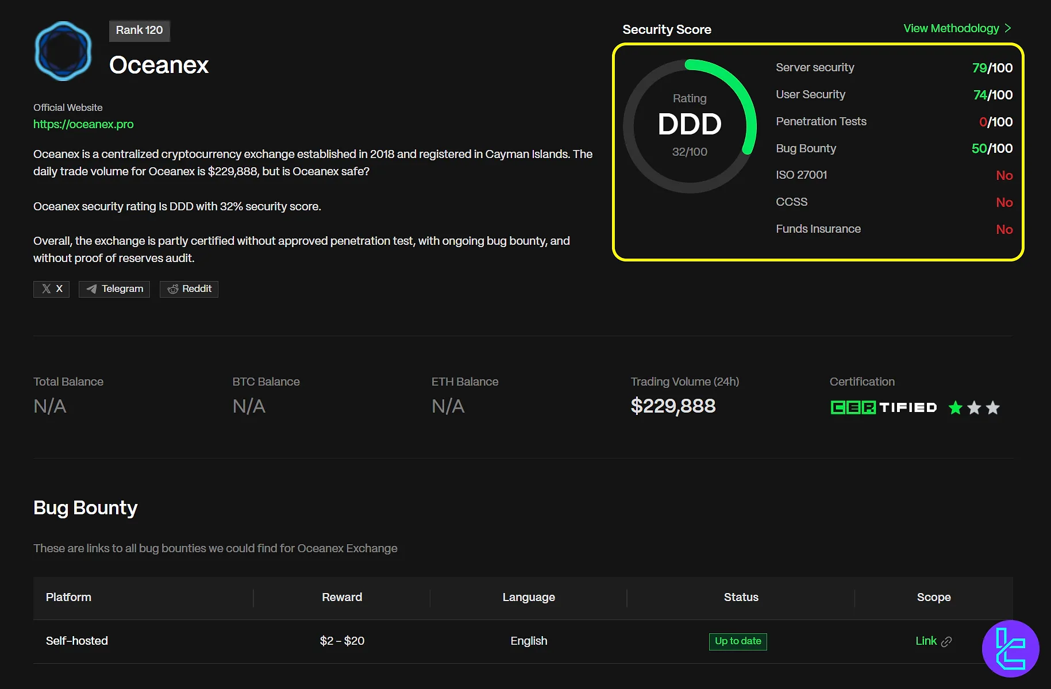Visit the oceanex.pro official website
The width and height of the screenshot is (1051, 689).
tap(83, 124)
